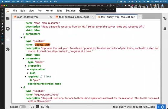Open the Apple menu
Viewport: 168px width, 109px height.
click(x=3, y=2)
